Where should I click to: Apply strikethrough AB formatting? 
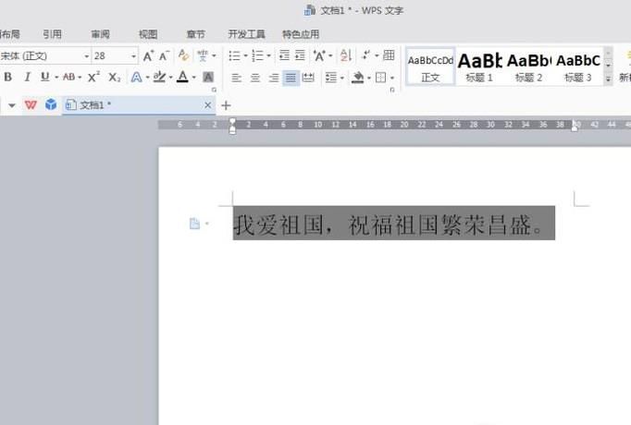click(69, 77)
